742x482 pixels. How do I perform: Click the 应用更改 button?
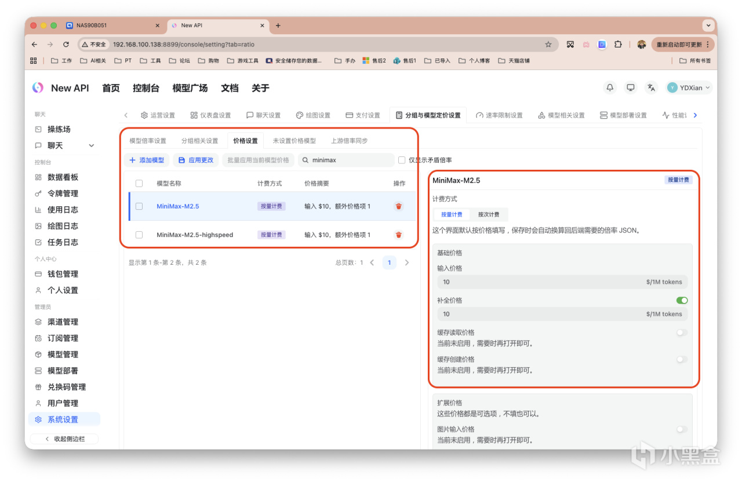196,160
